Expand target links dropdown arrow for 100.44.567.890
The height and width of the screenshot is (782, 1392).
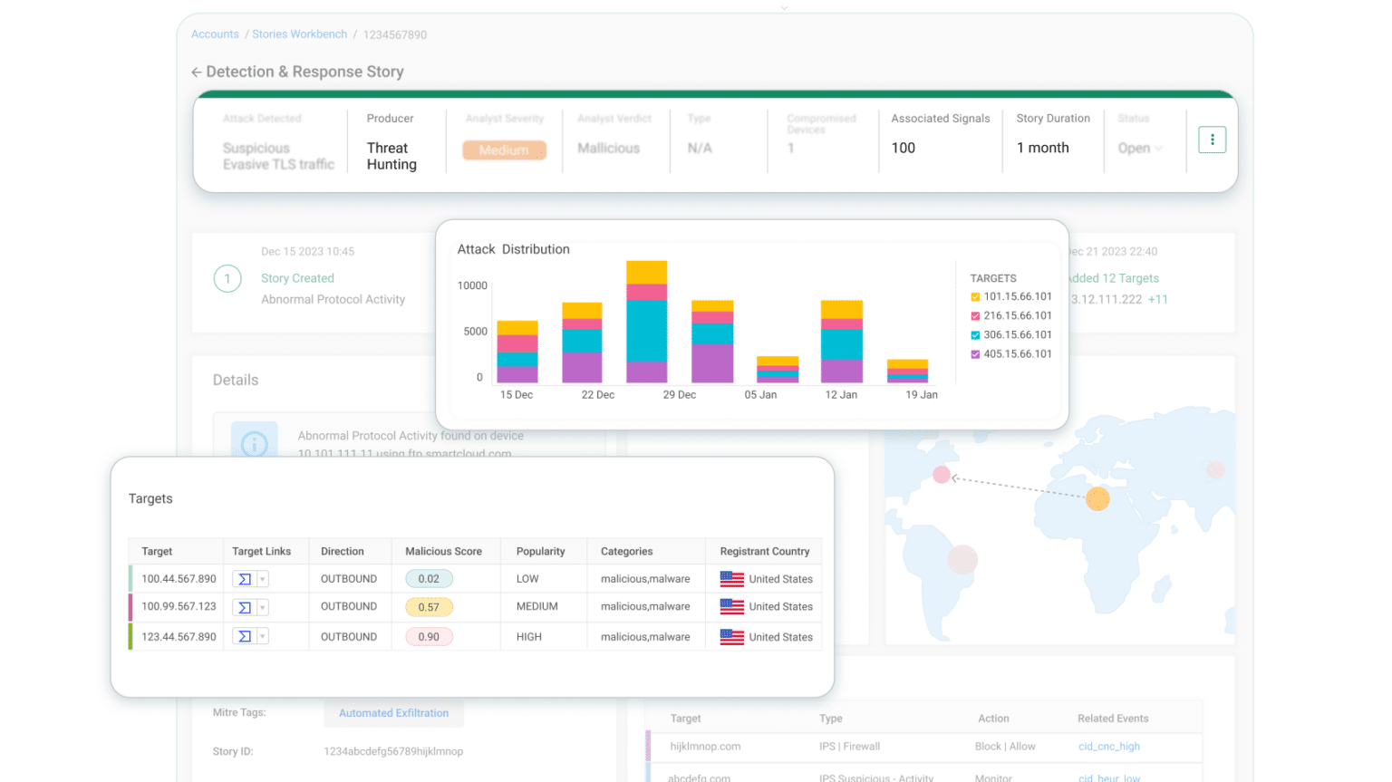[x=263, y=579]
